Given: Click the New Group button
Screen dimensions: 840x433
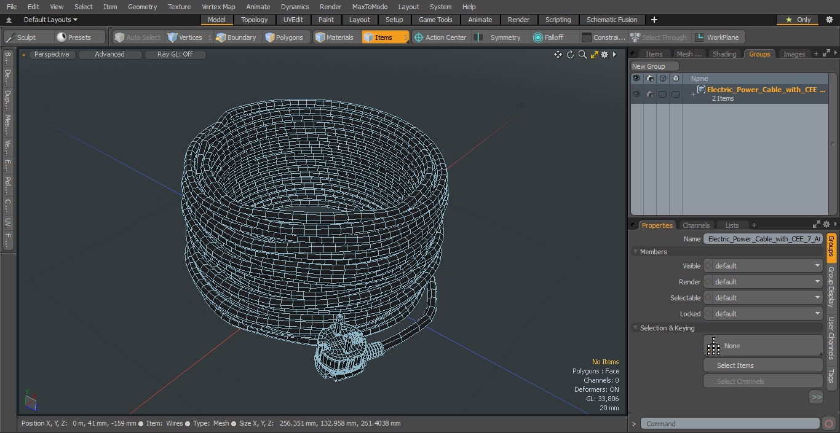Looking at the screenshot, I should click(654, 66).
